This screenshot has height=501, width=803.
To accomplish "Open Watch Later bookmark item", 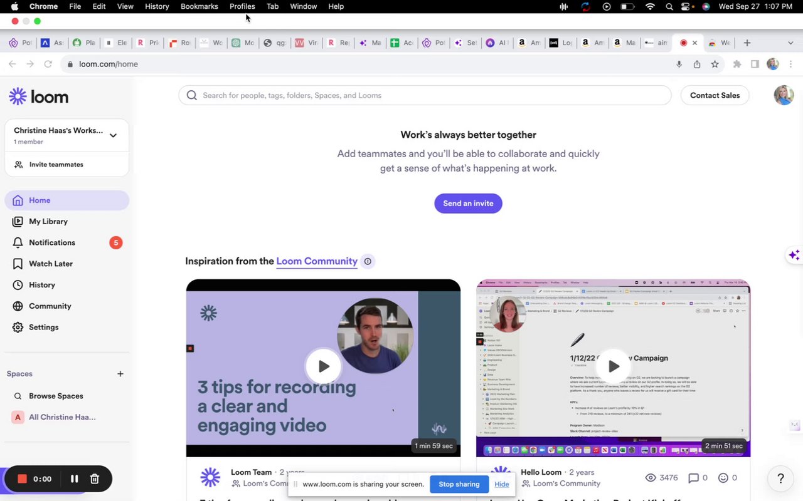I will coord(66,264).
